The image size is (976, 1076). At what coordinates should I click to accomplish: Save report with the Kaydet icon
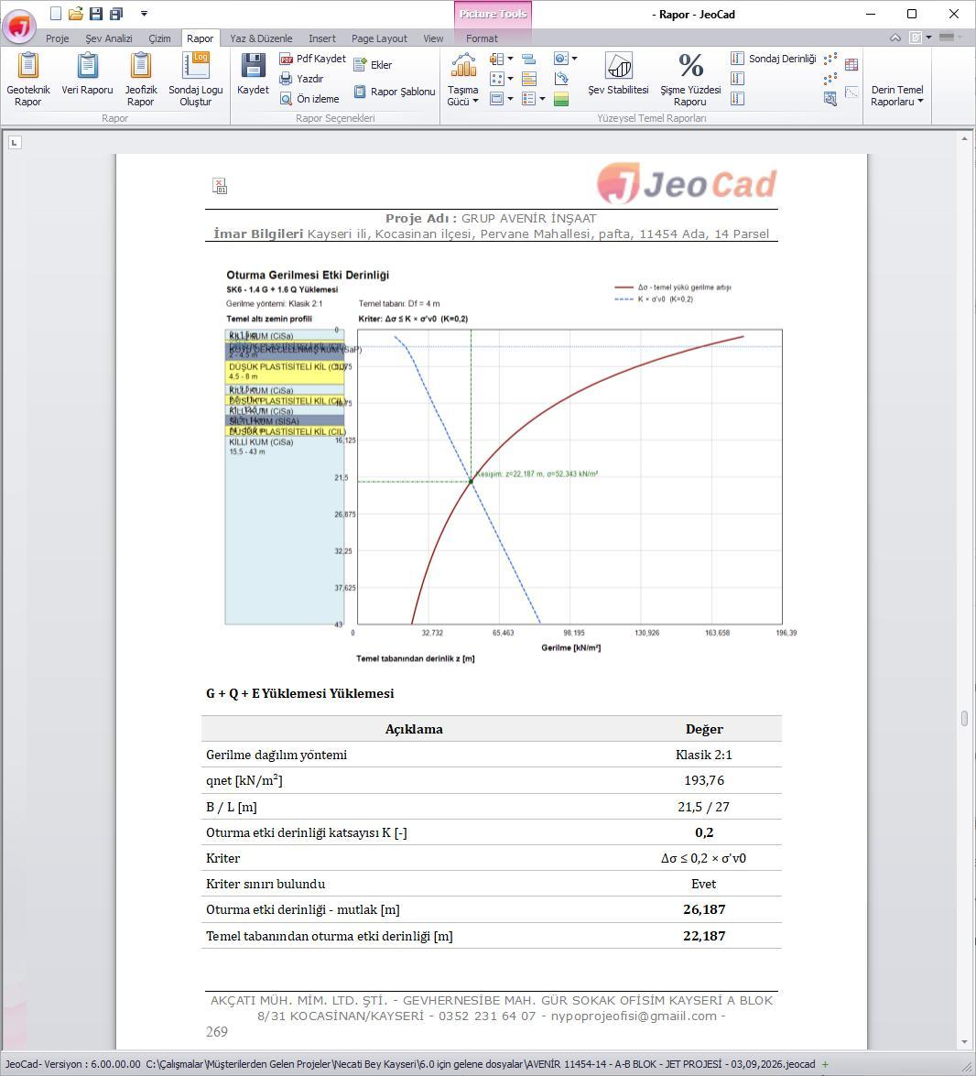tap(253, 74)
